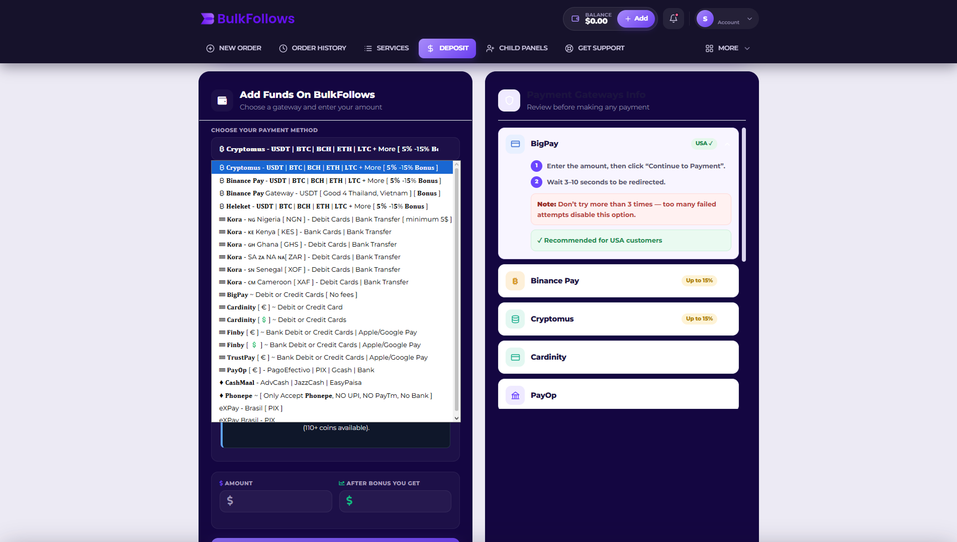
Task: Open Get Support
Action: coord(595,48)
